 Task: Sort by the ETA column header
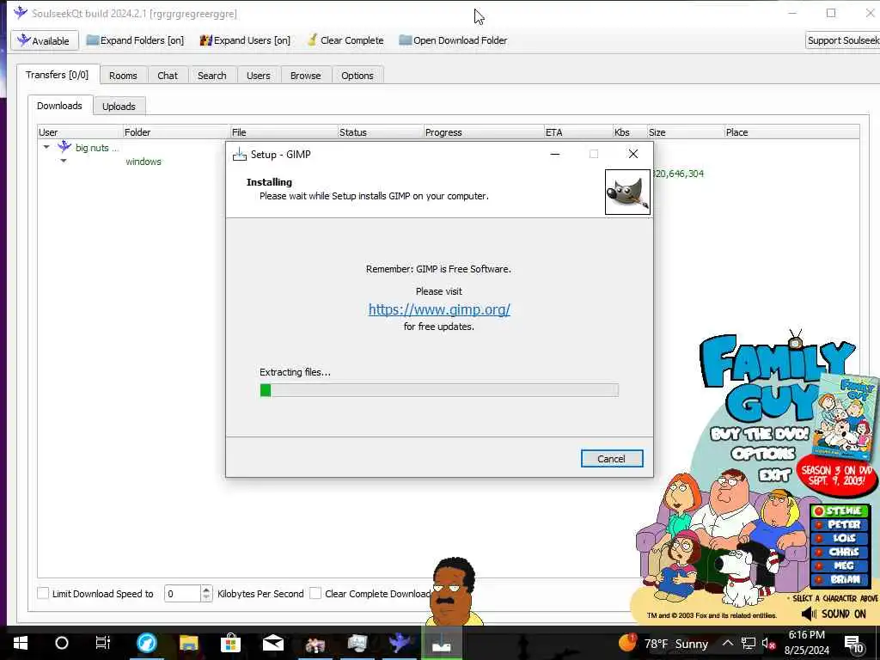[578, 132]
